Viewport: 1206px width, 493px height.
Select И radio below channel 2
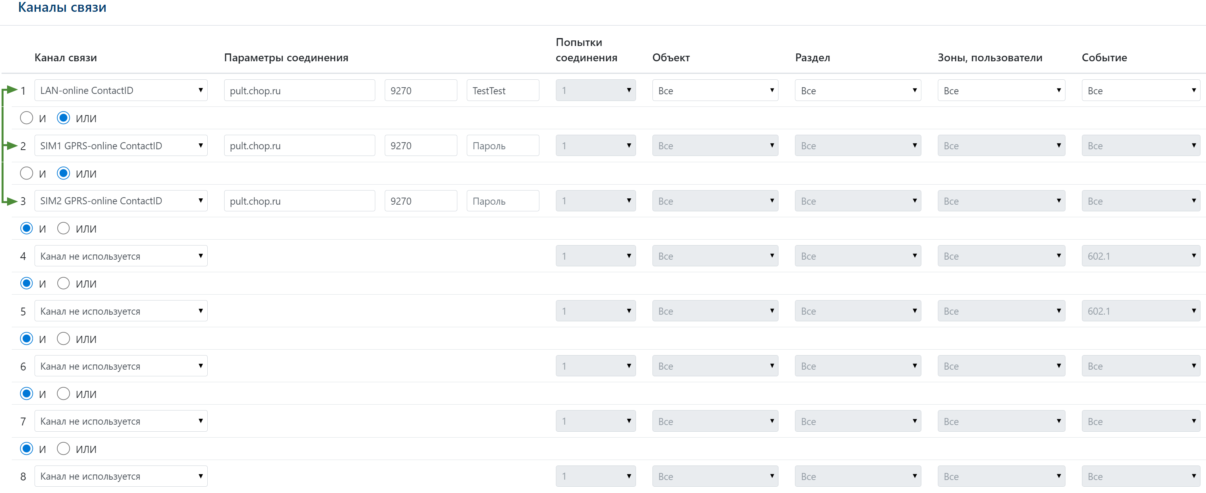pos(27,173)
